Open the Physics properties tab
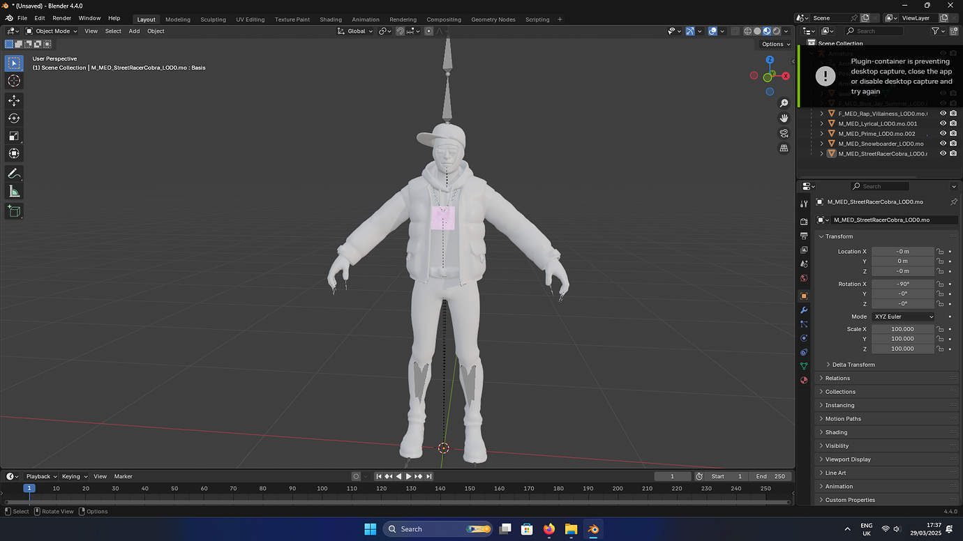This screenshot has width=963, height=541. click(x=804, y=338)
